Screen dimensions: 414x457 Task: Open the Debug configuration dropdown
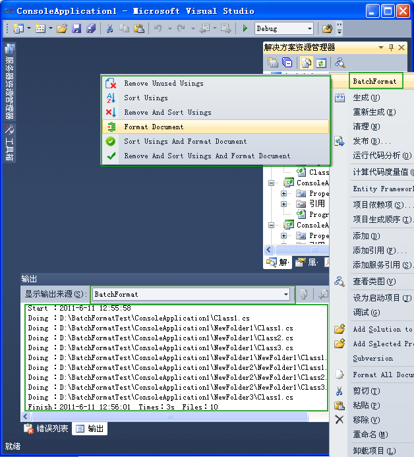point(309,28)
